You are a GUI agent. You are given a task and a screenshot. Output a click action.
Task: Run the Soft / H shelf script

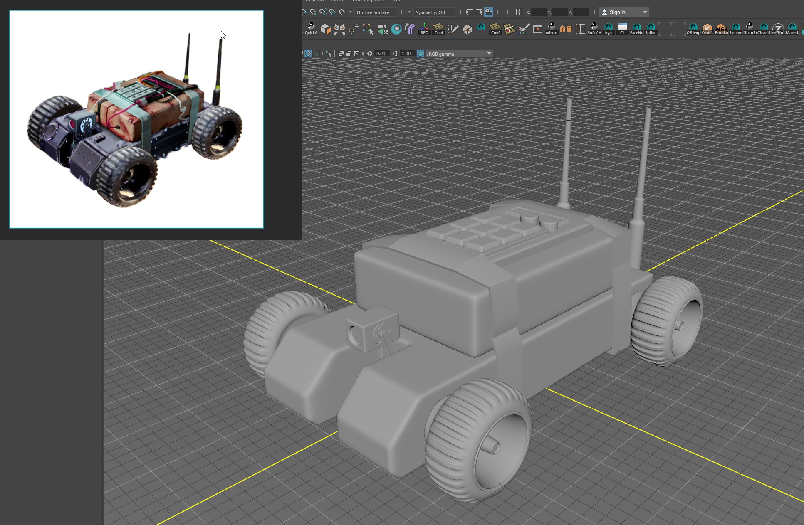594,29
